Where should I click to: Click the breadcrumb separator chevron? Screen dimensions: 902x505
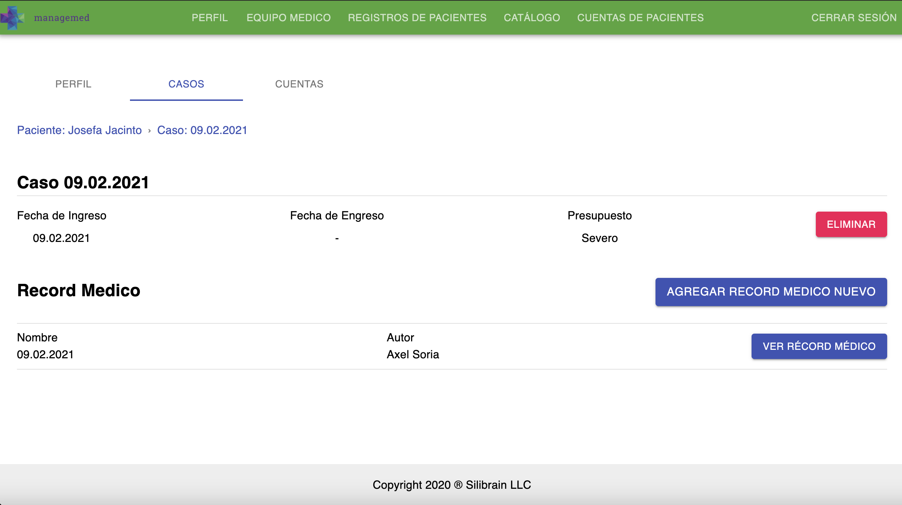(149, 131)
